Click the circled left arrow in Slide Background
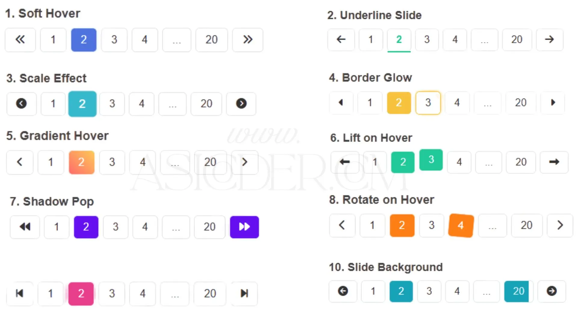The width and height of the screenshot is (578, 325). pos(343,291)
